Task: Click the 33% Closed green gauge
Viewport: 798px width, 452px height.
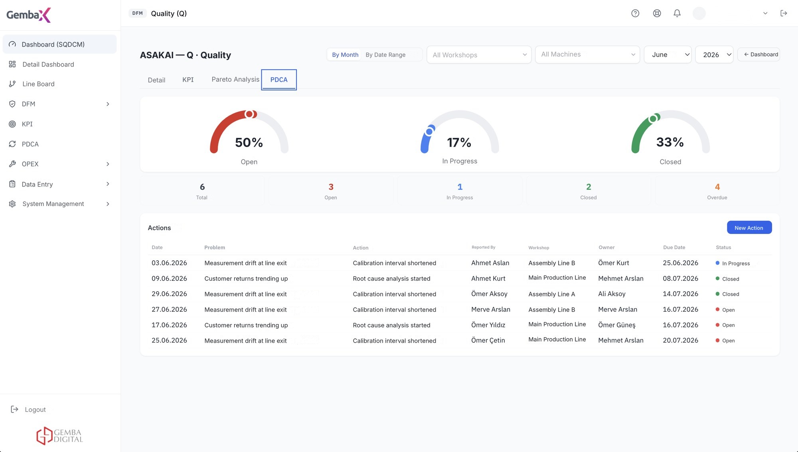Action: [670, 132]
